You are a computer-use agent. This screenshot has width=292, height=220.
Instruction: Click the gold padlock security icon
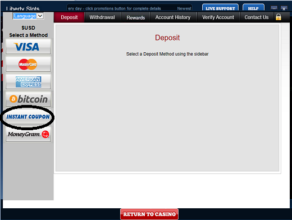(x=279, y=17)
